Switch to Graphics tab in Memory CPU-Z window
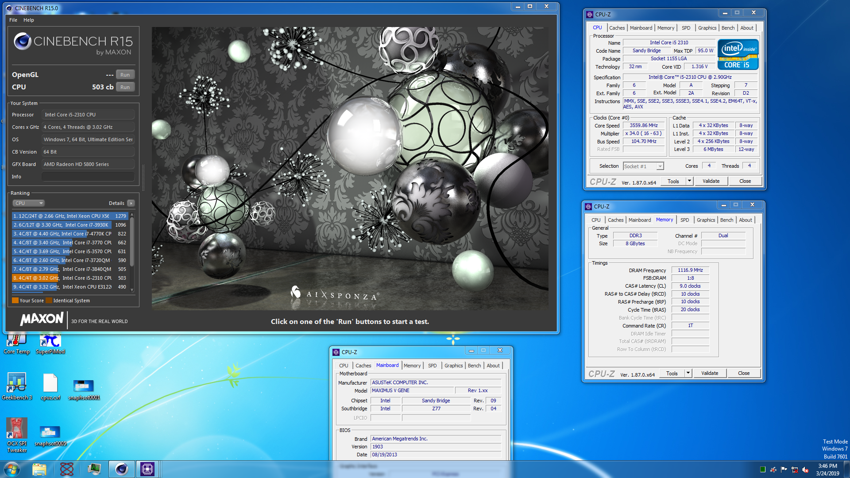Viewport: 850px width, 478px height. (706, 220)
